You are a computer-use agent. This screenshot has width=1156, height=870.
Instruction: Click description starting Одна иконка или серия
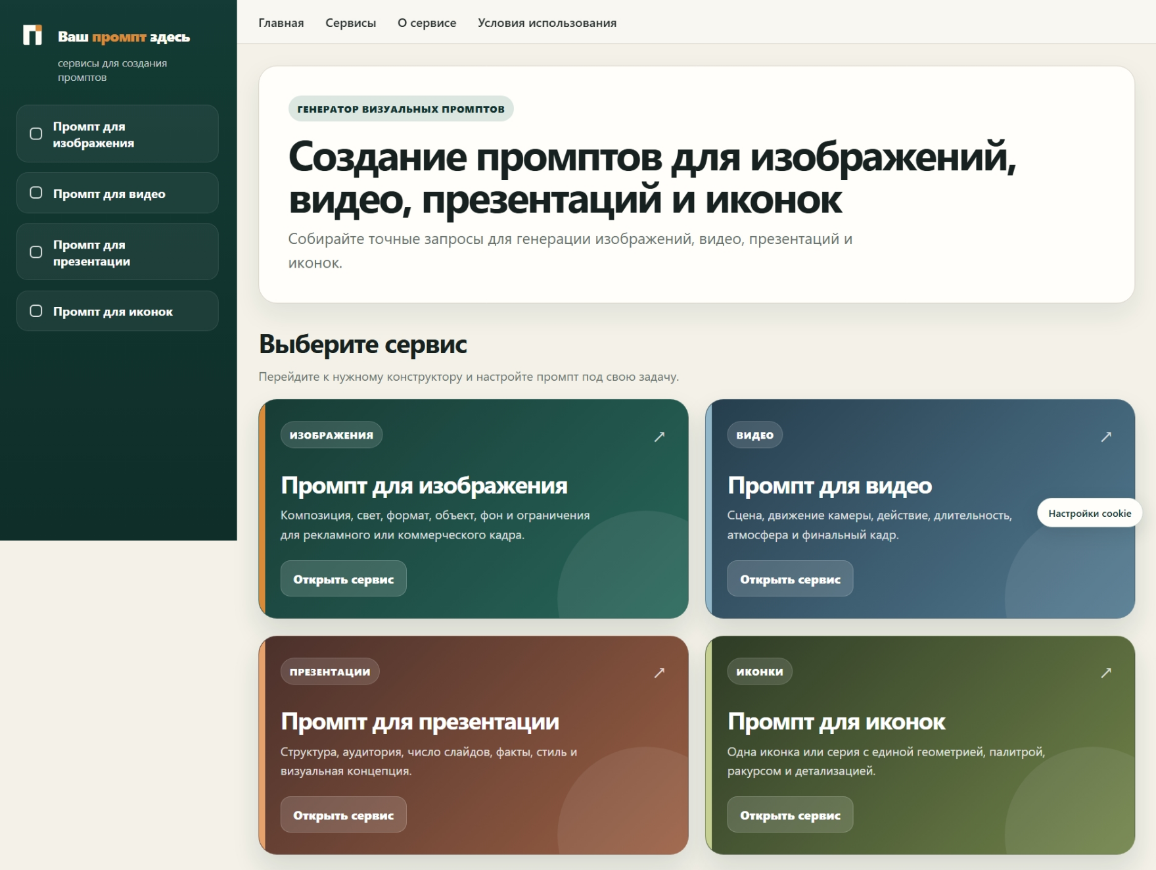pos(886,761)
